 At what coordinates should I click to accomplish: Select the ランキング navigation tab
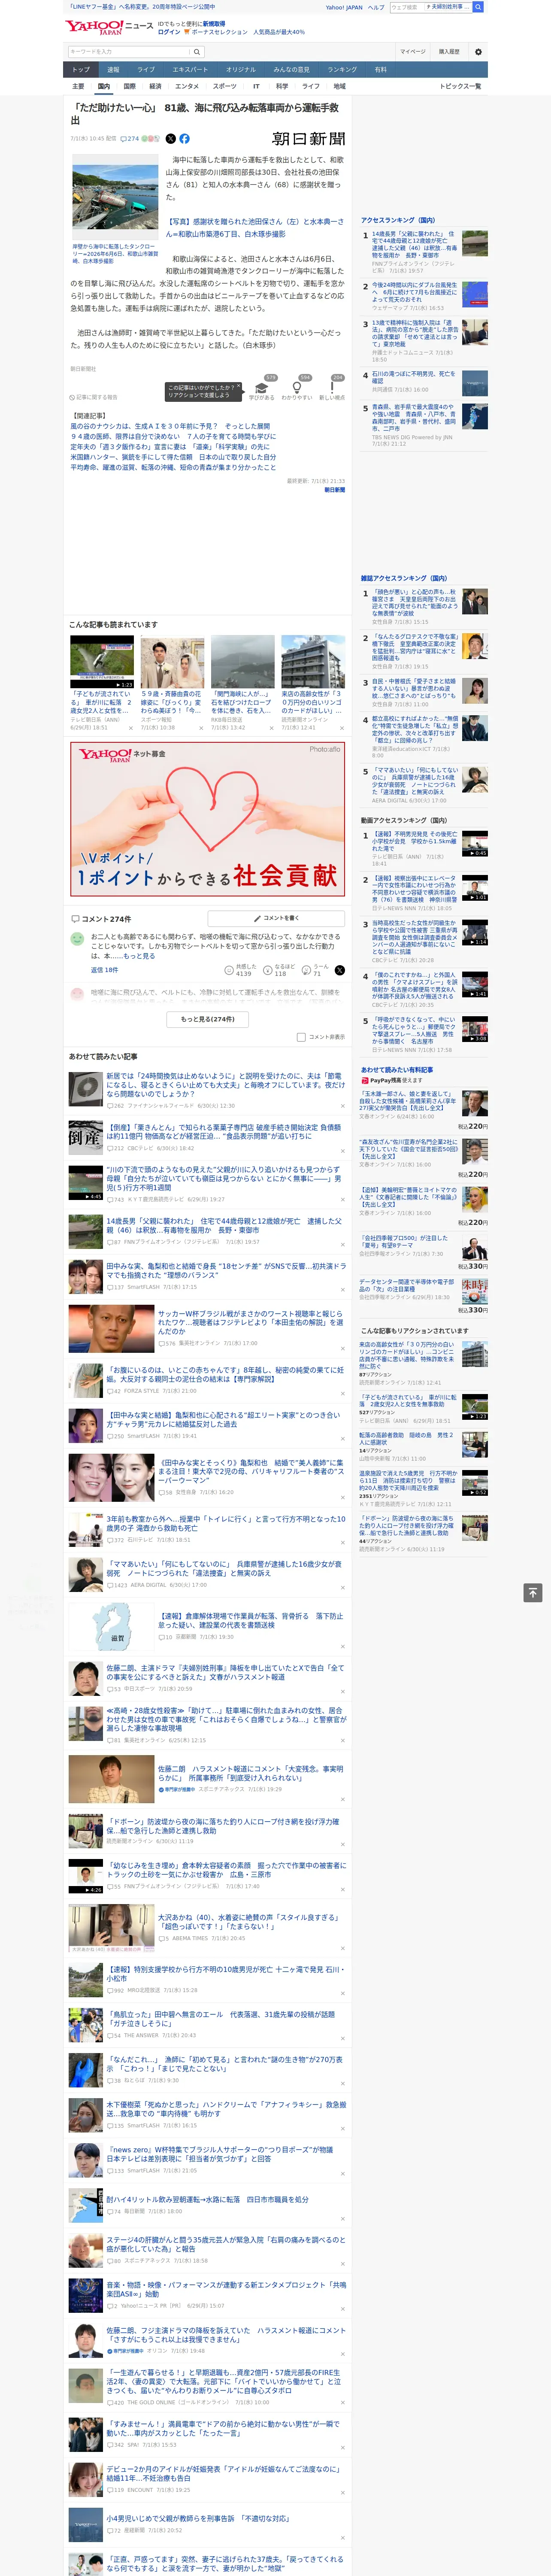click(342, 70)
